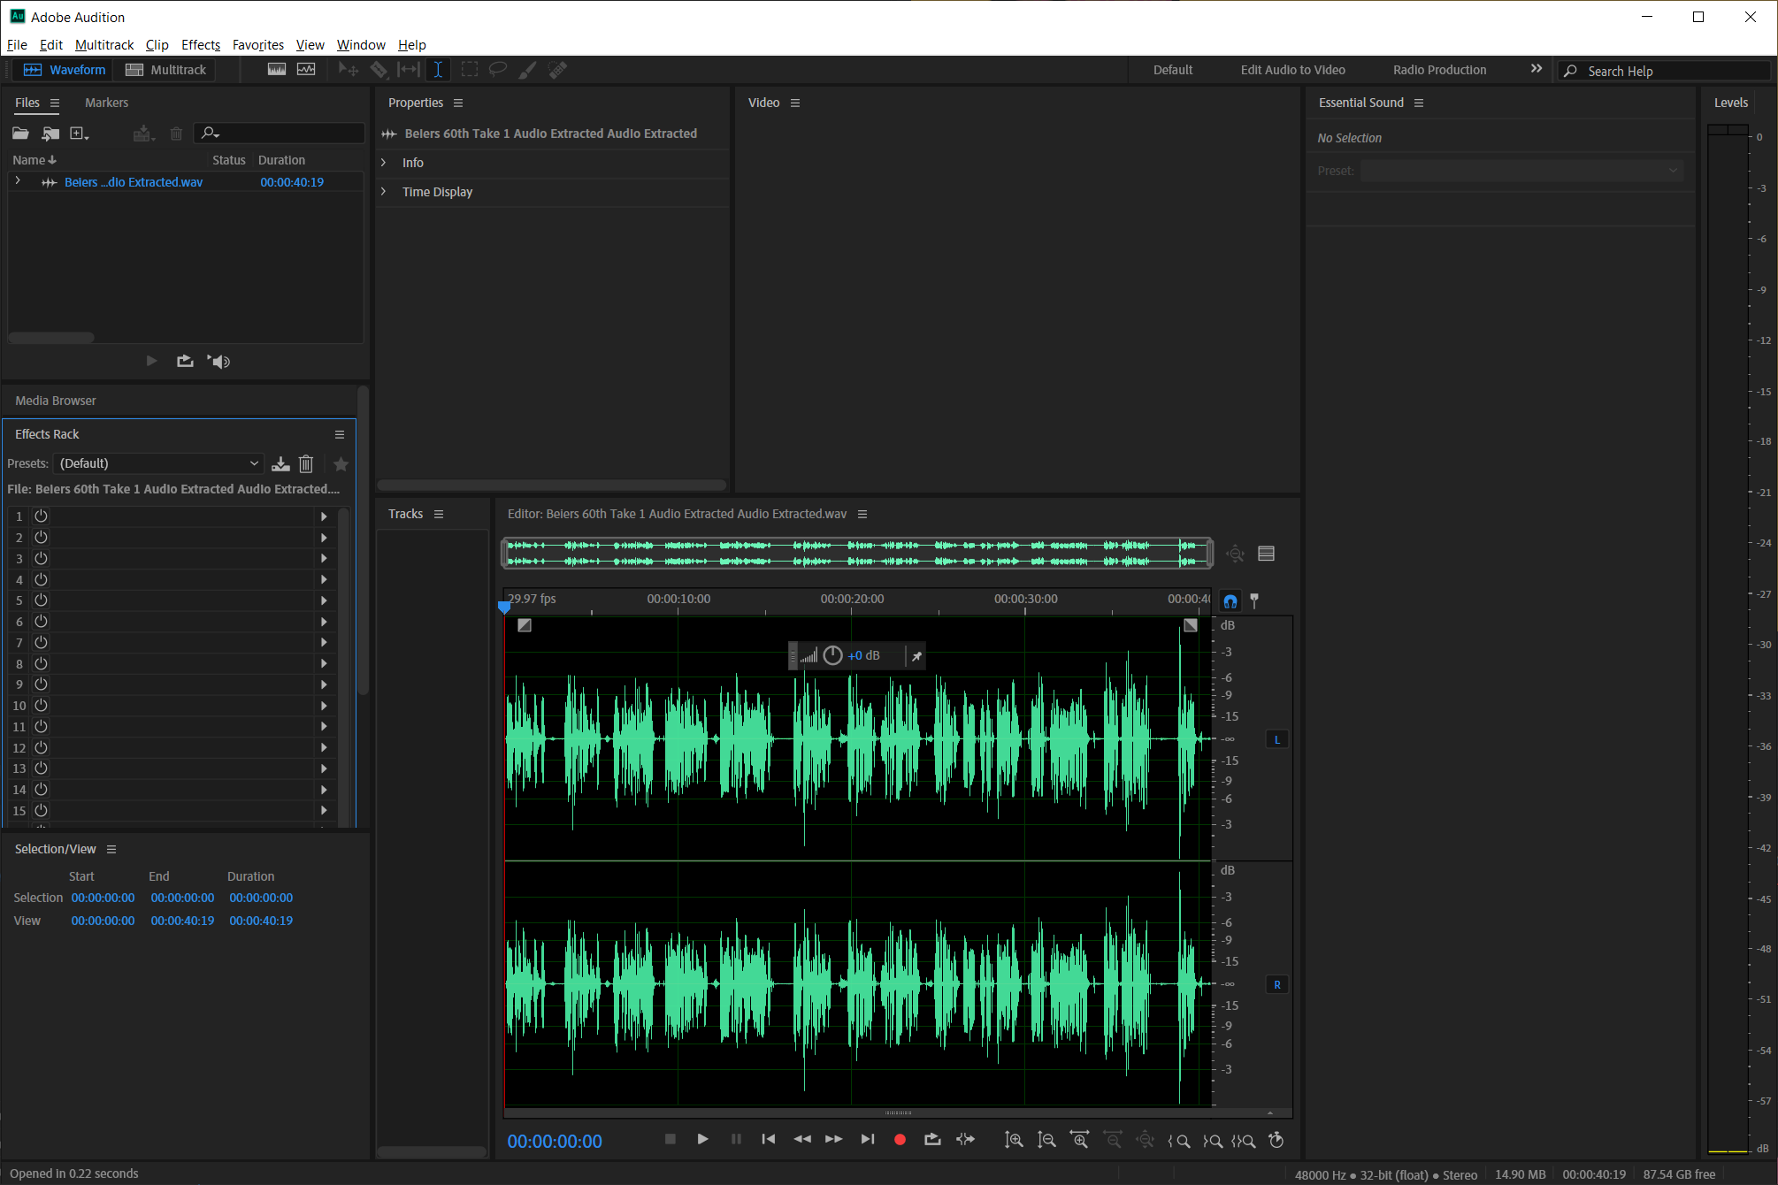
Task: Select the Time Selection tool
Action: 438,69
